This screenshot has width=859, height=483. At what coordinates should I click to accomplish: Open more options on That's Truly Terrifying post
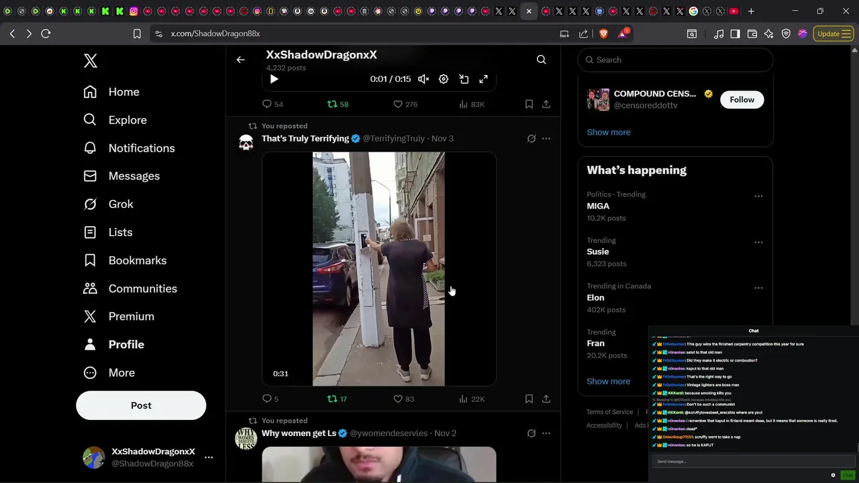pyautogui.click(x=546, y=138)
